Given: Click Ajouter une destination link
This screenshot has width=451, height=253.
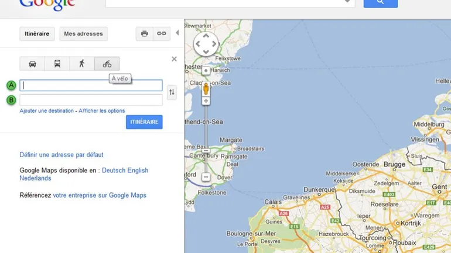Looking at the screenshot, I should (x=47, y=110).
